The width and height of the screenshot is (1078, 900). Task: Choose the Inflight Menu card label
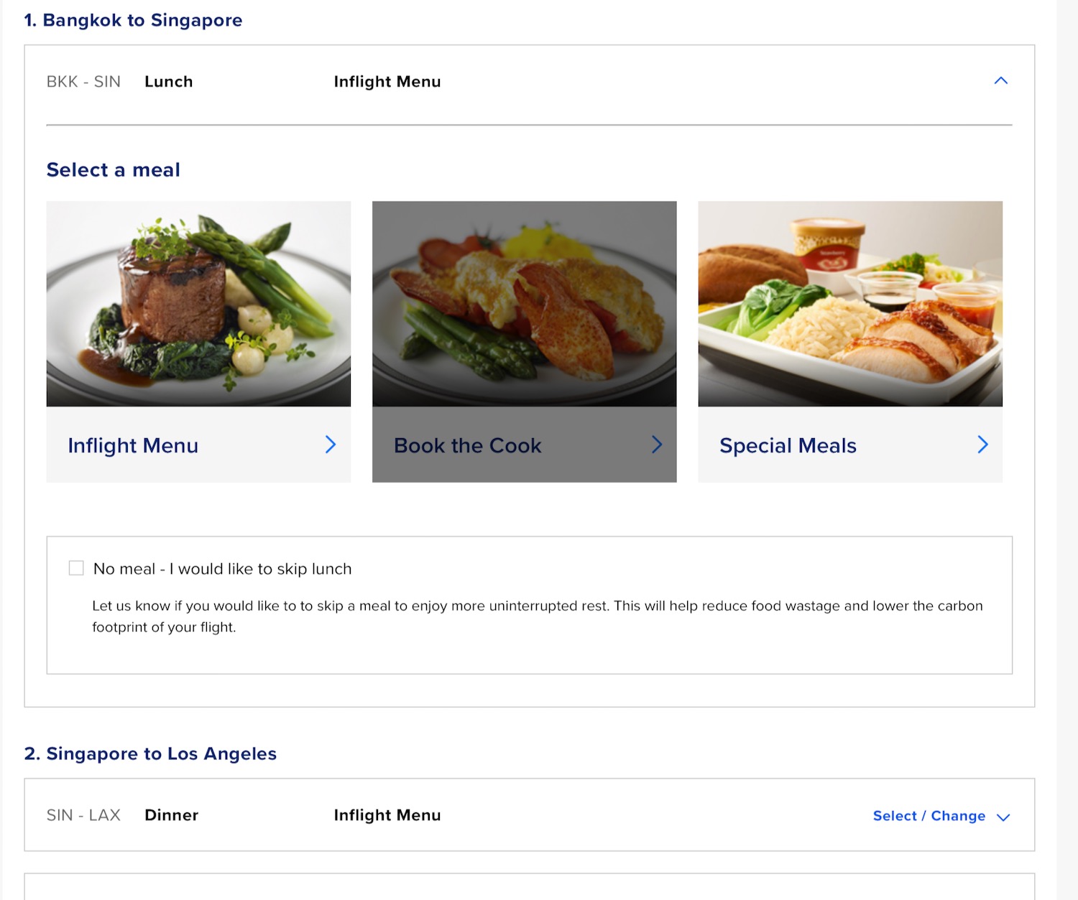133,445
